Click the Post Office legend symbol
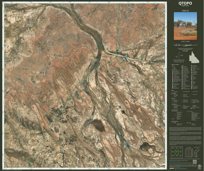 coord(182,80)
